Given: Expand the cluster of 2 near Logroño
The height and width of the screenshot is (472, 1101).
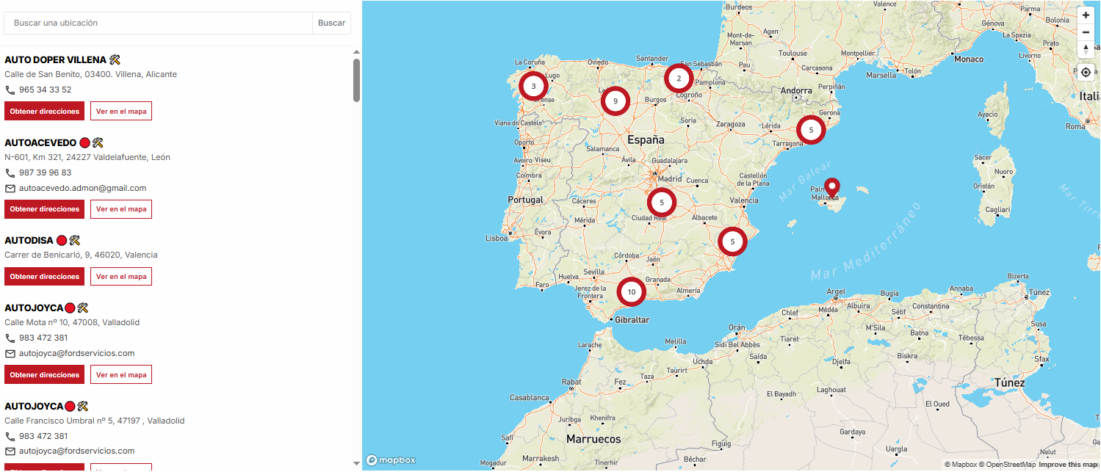Looking at the screenshot, I should click(679, 79).
